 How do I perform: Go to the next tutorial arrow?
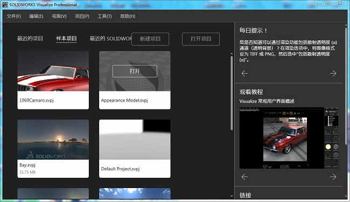(333, 177)
